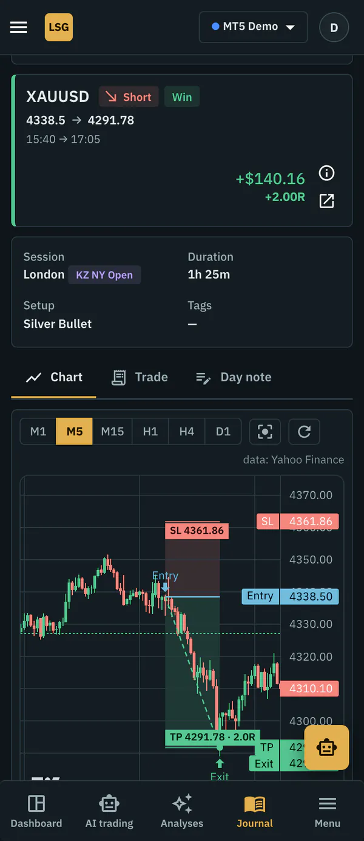Open the D profile avatar
This screenshot has height=841, width=364.
(x=334, y=27)
